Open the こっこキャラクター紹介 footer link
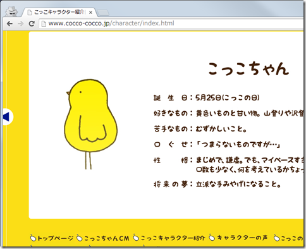 173,238
